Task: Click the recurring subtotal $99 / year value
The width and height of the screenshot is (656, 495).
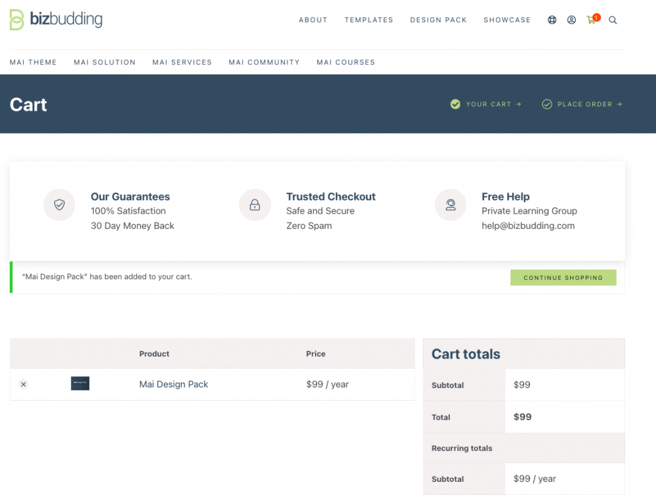Action: [535, 479]
